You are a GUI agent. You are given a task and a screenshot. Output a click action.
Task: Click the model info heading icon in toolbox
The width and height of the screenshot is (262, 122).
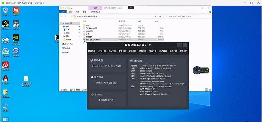(x=91, y=60)
